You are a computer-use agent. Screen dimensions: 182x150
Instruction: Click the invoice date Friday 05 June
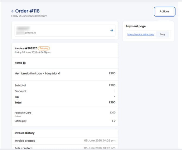[33, 52]
